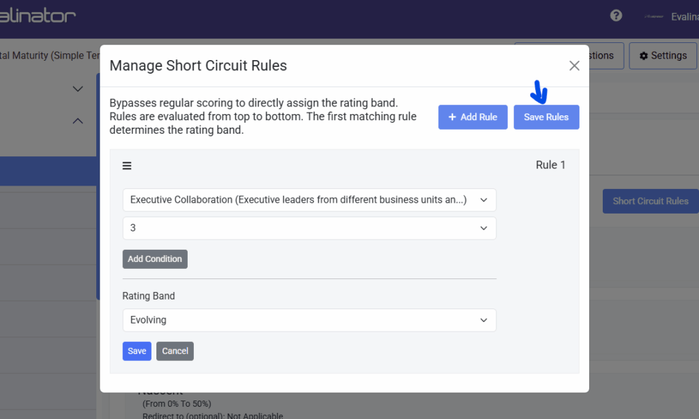Click the Evalinator logo
Image resolution: width=699 pixels, height=419 pixels.
[38, 16]
